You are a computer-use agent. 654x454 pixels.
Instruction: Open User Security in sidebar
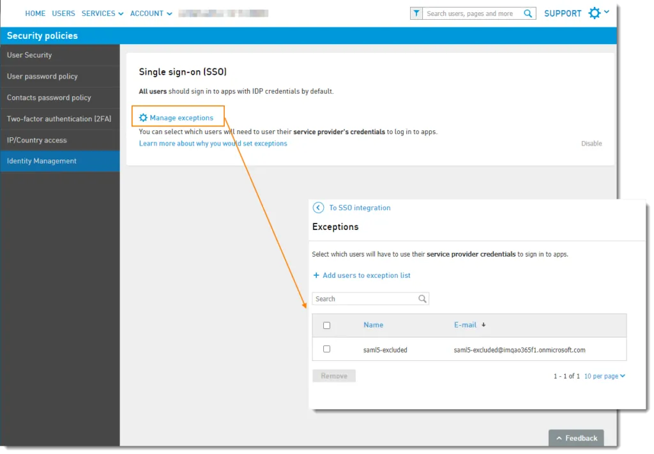(60, 55)
